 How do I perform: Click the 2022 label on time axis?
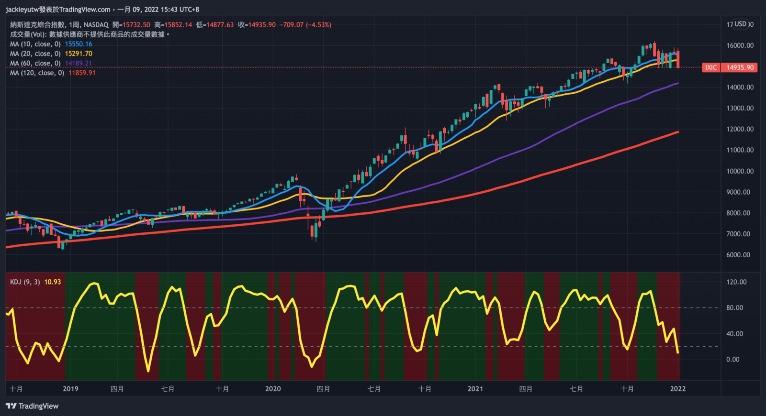[x=678, y=389]
